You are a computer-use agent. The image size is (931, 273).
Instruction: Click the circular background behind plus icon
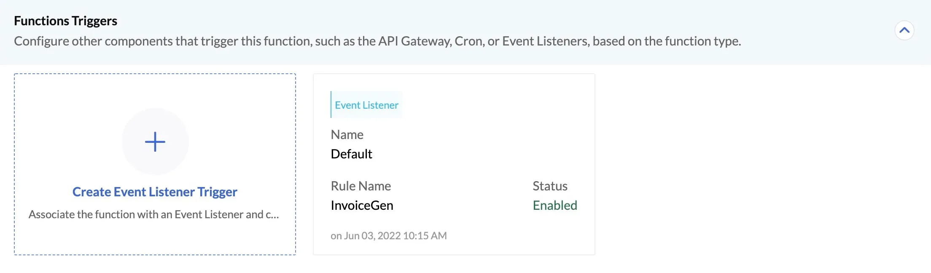(x=155, y=142)
